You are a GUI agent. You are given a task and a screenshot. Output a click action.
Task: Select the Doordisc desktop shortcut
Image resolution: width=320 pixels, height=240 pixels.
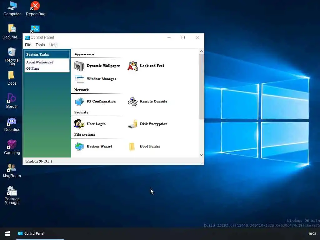click(12, 124)
